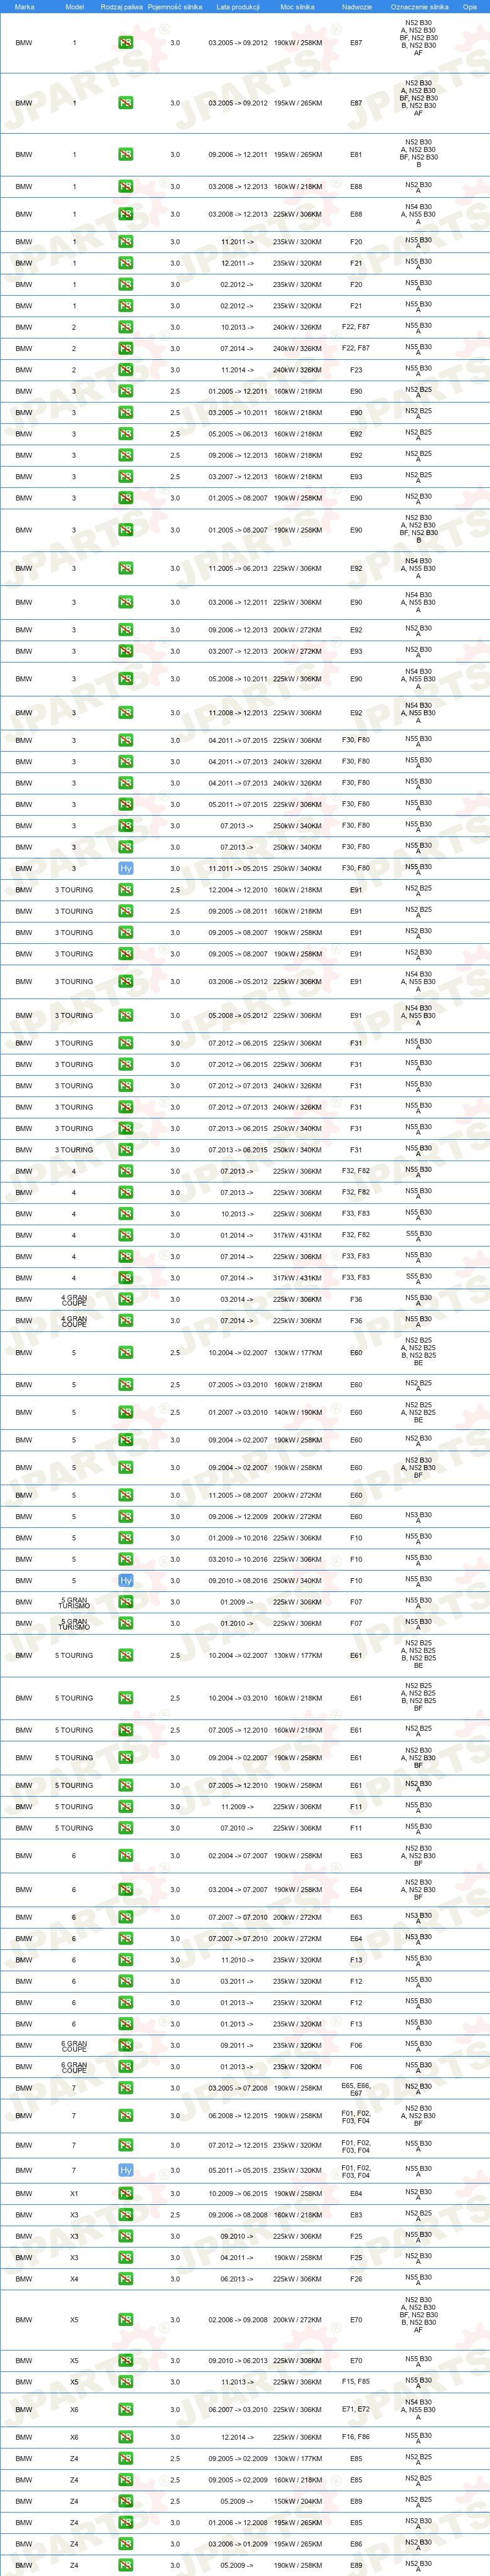This screenshot has width=490, height=2576.
Task: Select the 150kW / 204KM power cell
Action: pyautogui.click(x=298, y=2501)
